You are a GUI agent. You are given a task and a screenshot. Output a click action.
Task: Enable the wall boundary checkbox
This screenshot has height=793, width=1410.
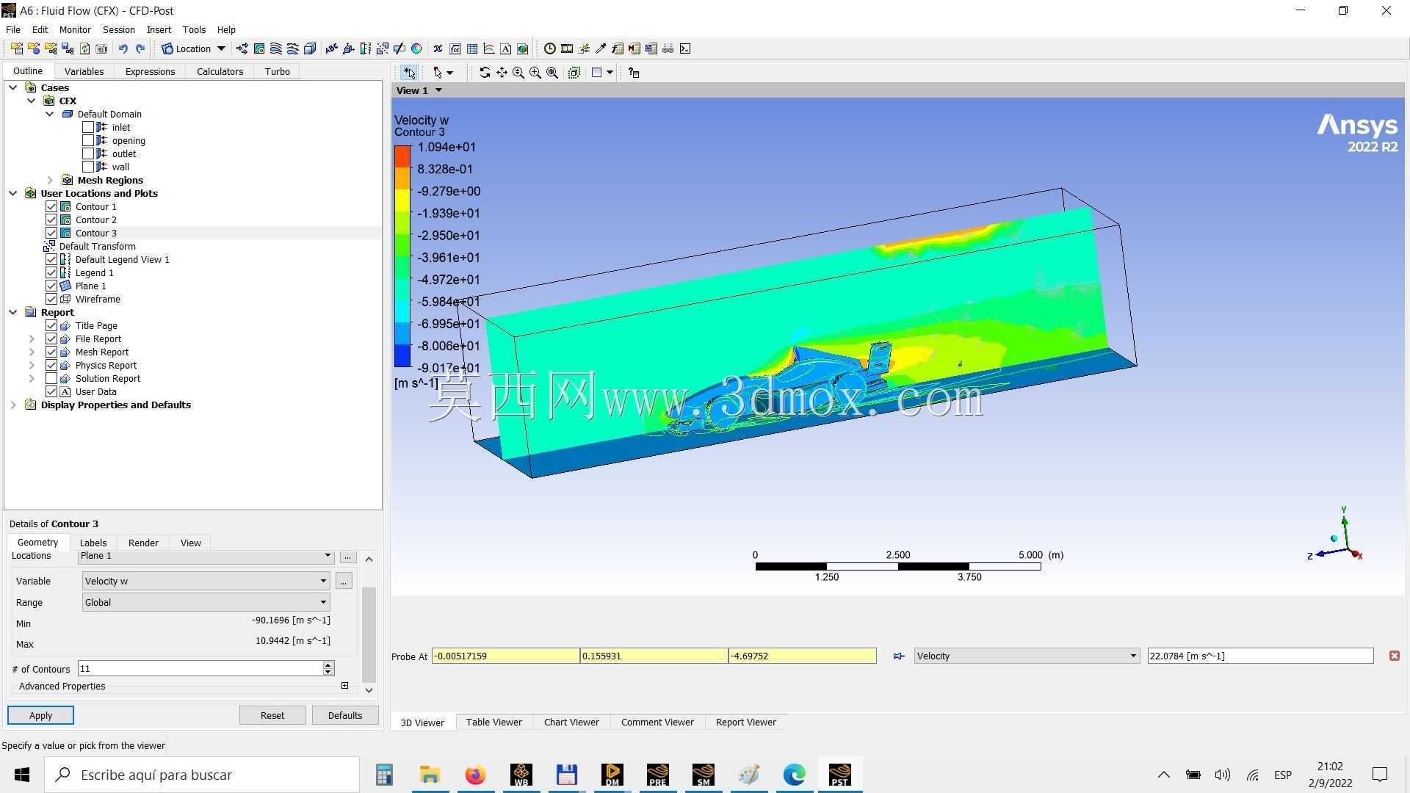point(88,167)
